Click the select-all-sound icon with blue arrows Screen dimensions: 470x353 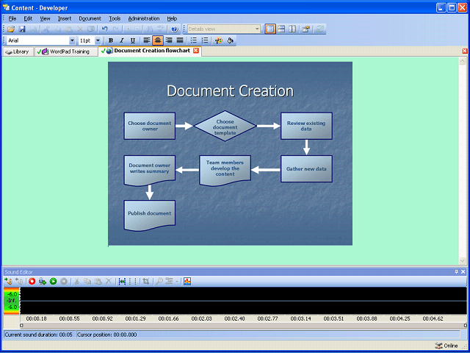(x=122, y=281)
